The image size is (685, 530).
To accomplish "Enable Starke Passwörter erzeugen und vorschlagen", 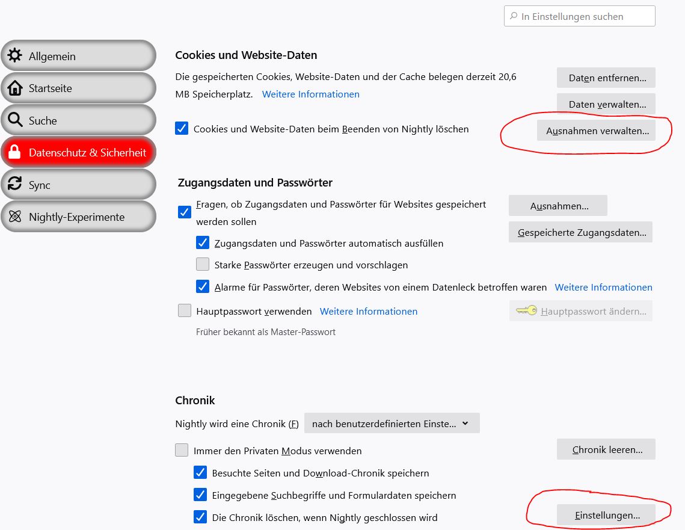I will point(203,265).
